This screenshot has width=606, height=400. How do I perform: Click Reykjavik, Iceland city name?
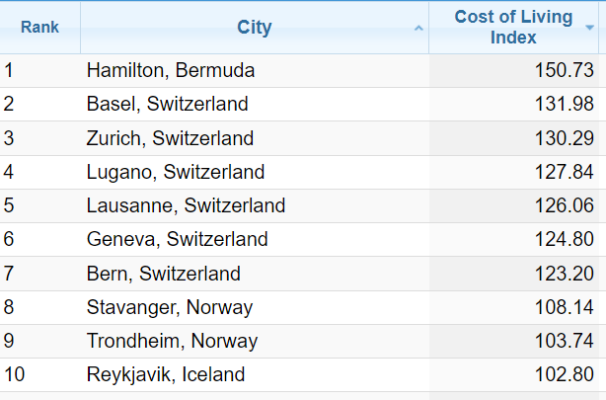point(166,374)
